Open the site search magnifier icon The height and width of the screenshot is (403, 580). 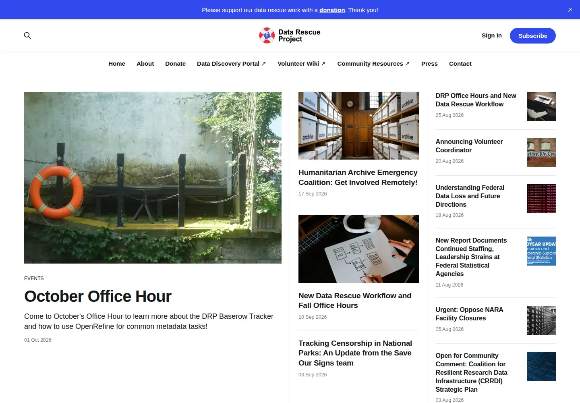(27, 35)
